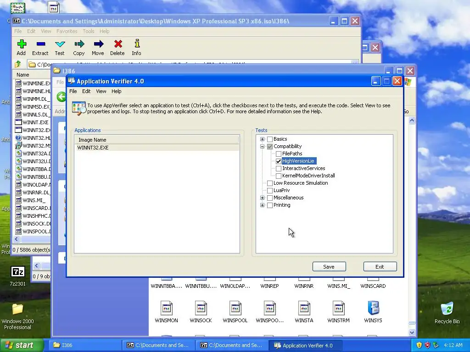This screenshot has height=352, width=470.
Task: Click the I386 window scrollbar down arrow
Action: [412, 332]
